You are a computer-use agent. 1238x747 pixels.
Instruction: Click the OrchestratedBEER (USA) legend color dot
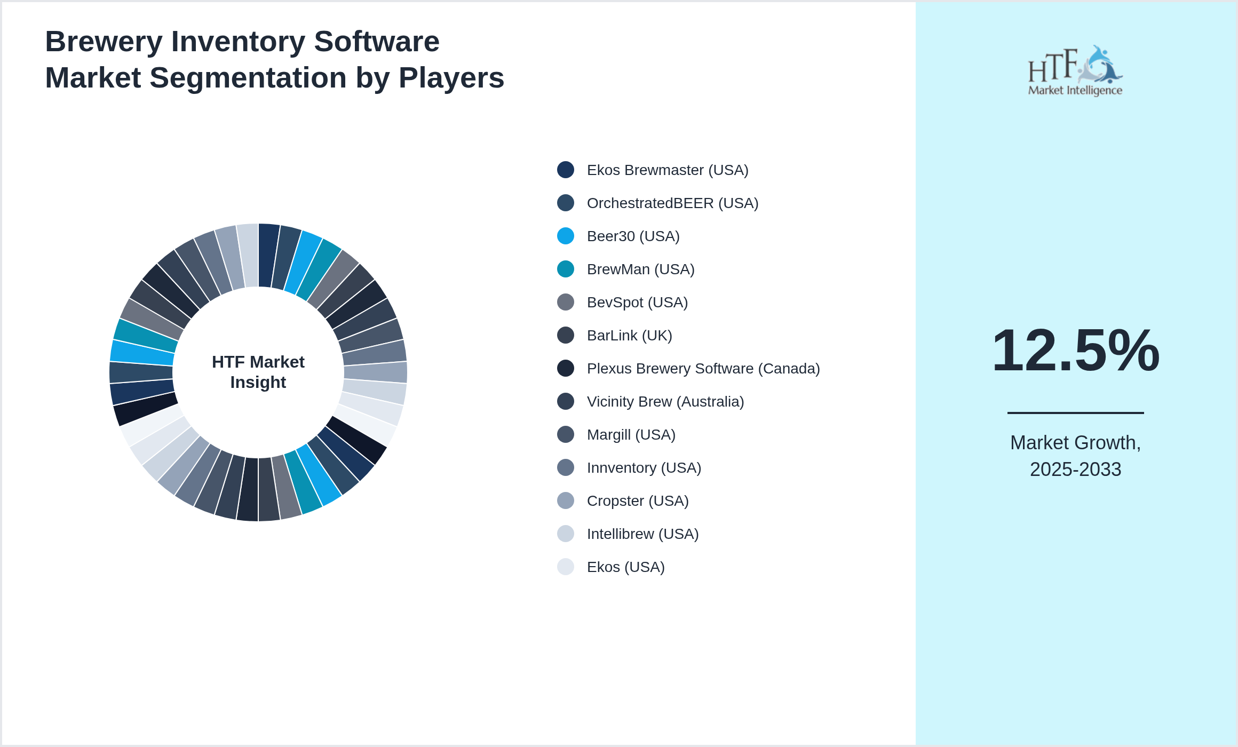coord(566,203)
